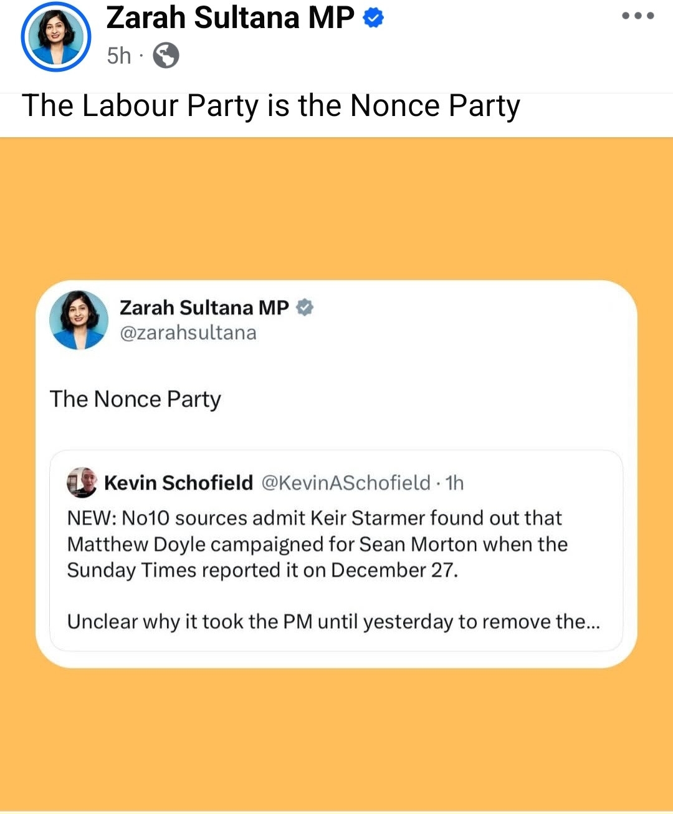Click the line starting 'NEW: No10 sources admit'
673x814 pixels.
(314, 518)
